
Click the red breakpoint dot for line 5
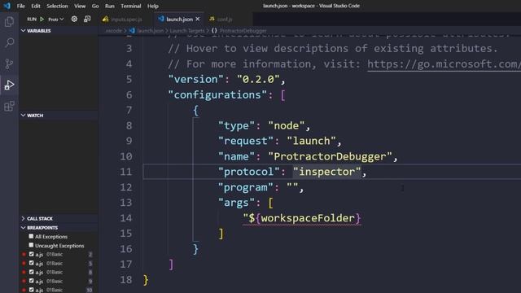click(24, 264)
